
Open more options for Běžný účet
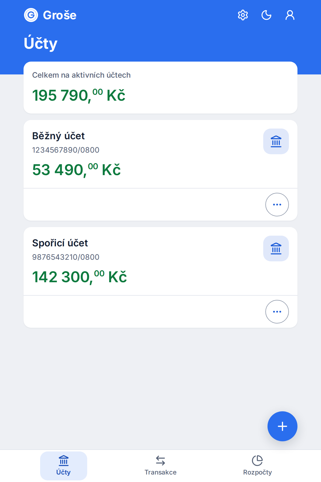tap(277, 205)
